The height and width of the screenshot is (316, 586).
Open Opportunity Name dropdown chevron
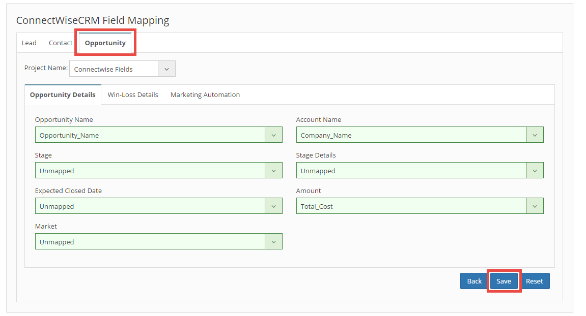tap(273, 135)
